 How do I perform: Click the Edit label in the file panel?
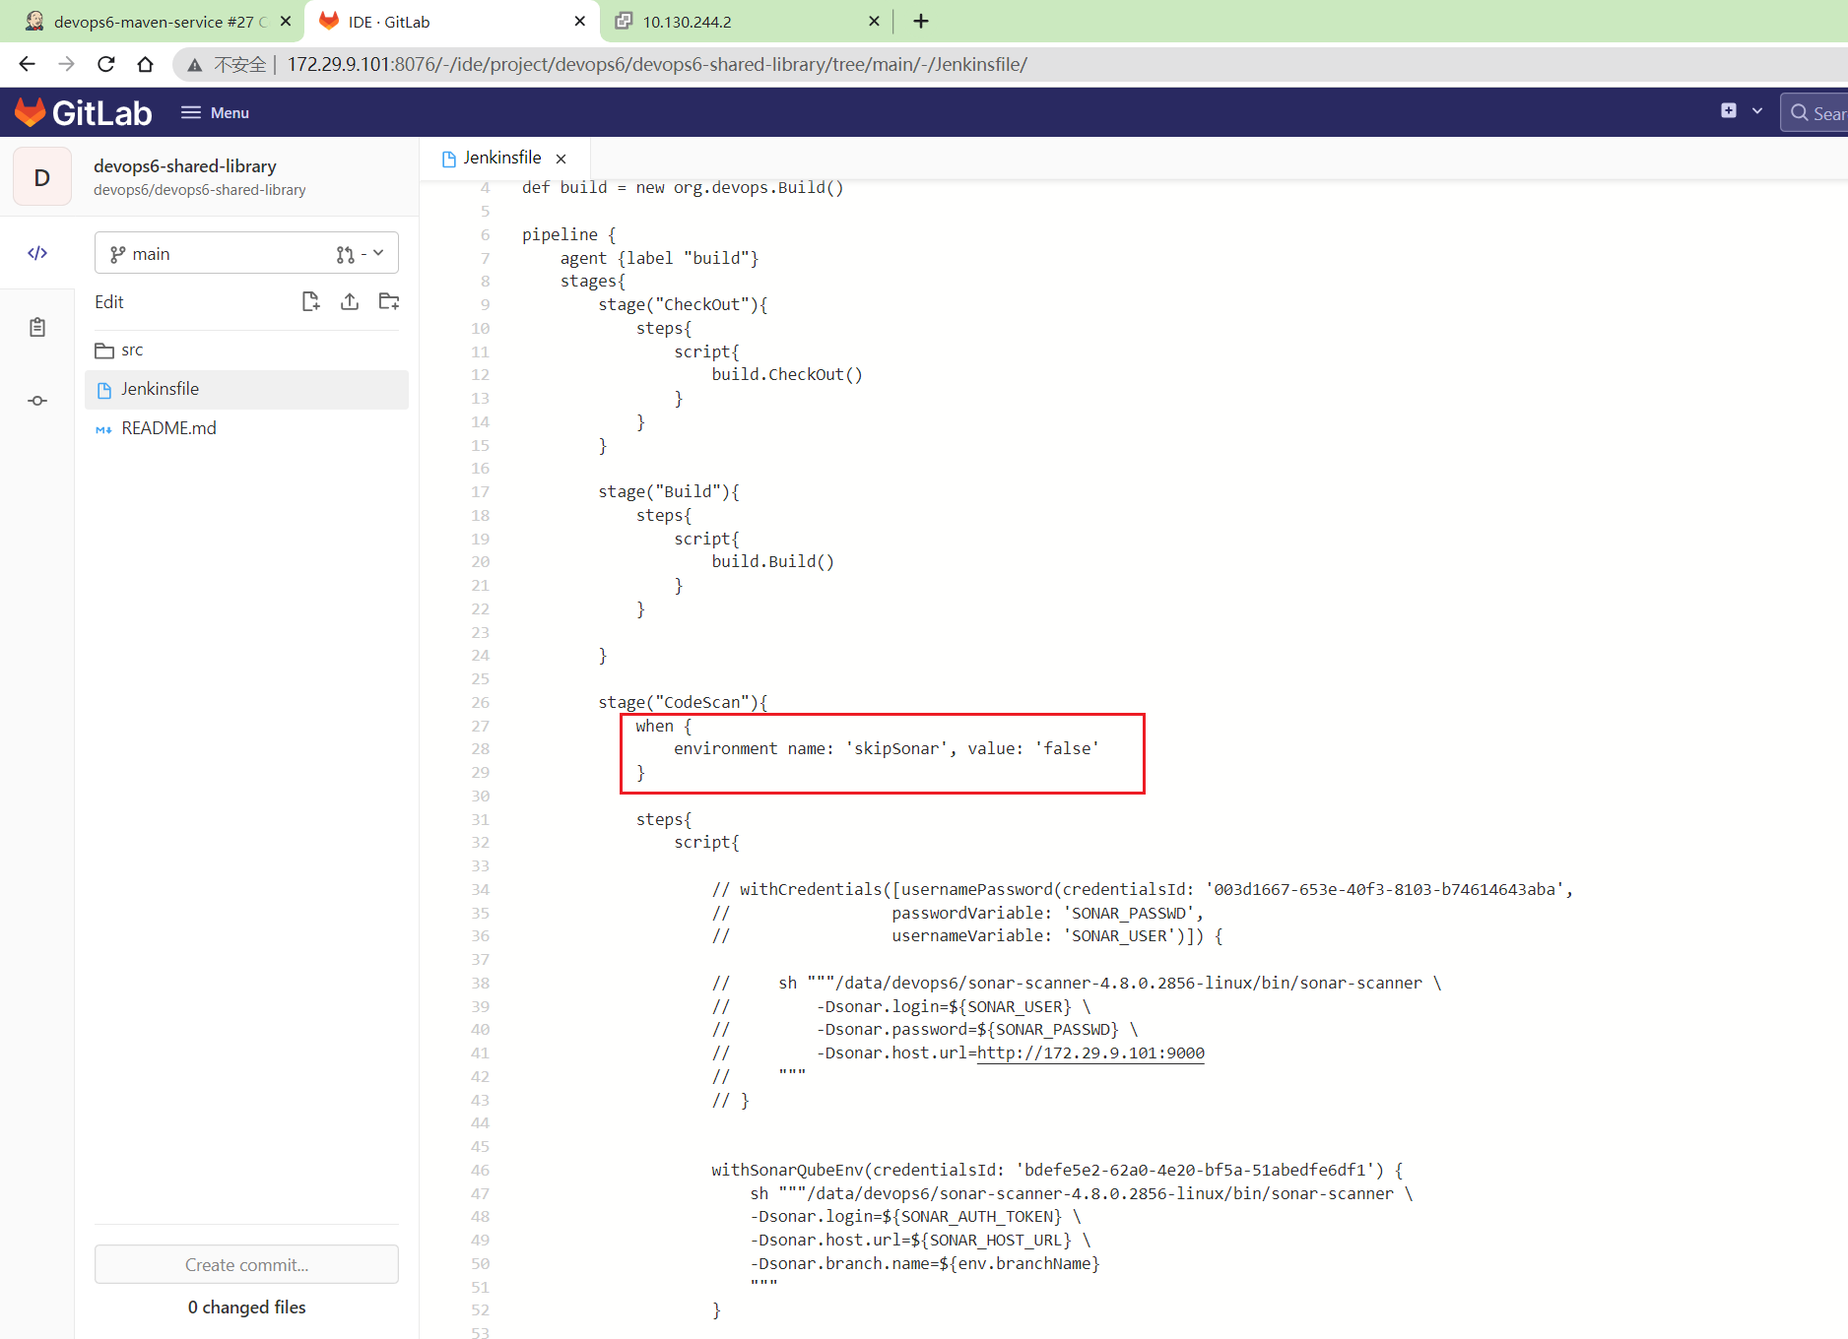[108, 301]
